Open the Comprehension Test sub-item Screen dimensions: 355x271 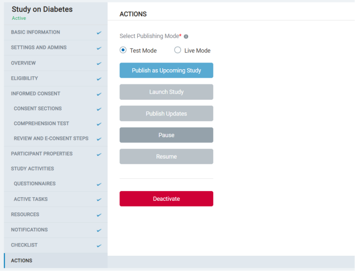(x=56, y=124)
